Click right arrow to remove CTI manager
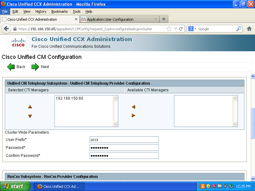Screen dimensions: 255x191 pos(133,115)
